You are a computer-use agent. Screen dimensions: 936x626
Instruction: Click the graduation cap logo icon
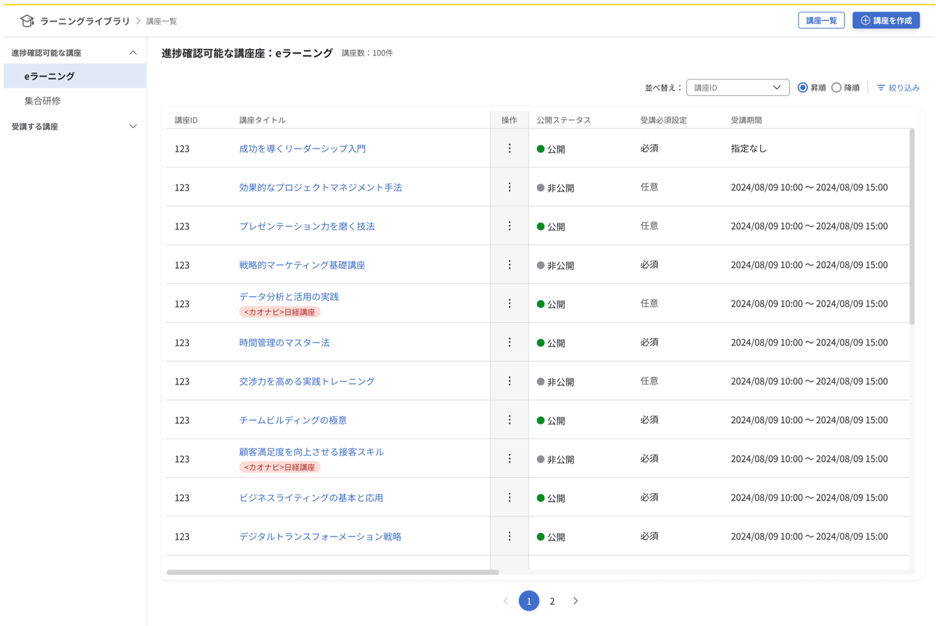(26, 20)
